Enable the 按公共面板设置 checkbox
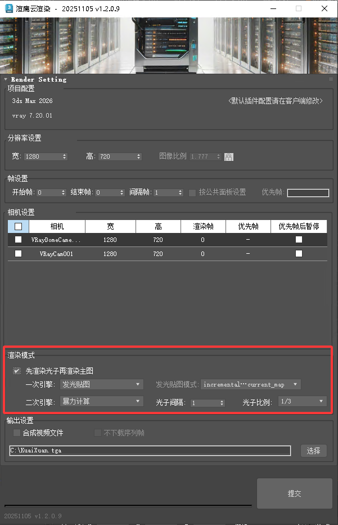Image resolution: width=338 pixels, height=525 pixels. [x=192, y=192]
